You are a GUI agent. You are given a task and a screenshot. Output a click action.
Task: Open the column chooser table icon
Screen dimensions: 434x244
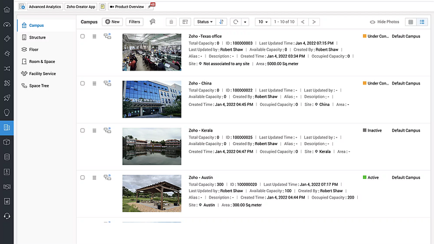click(x=185, y=22)
